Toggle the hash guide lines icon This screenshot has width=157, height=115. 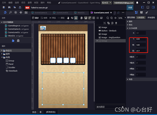point(98,18)
